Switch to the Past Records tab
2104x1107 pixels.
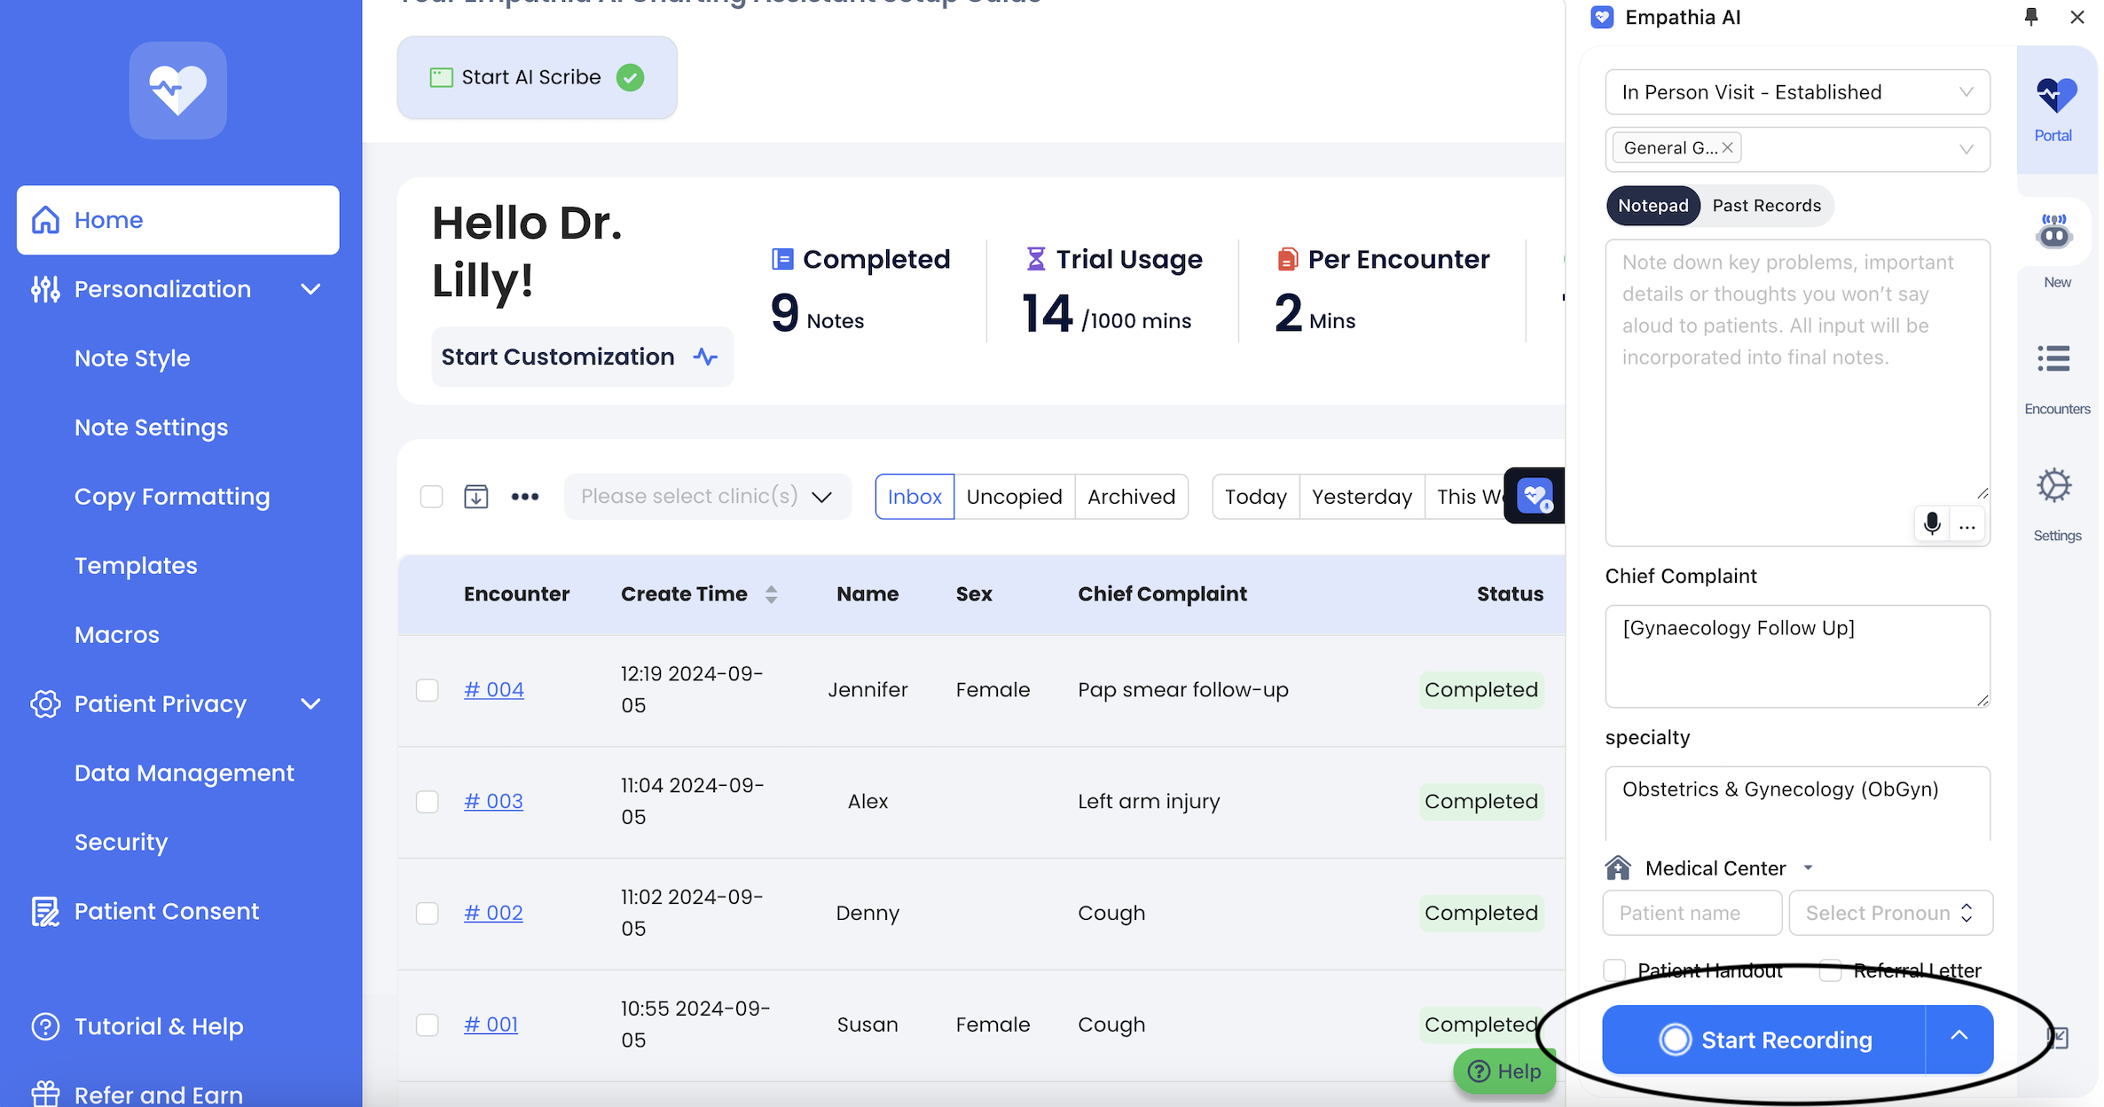(x=1766, y=206)
